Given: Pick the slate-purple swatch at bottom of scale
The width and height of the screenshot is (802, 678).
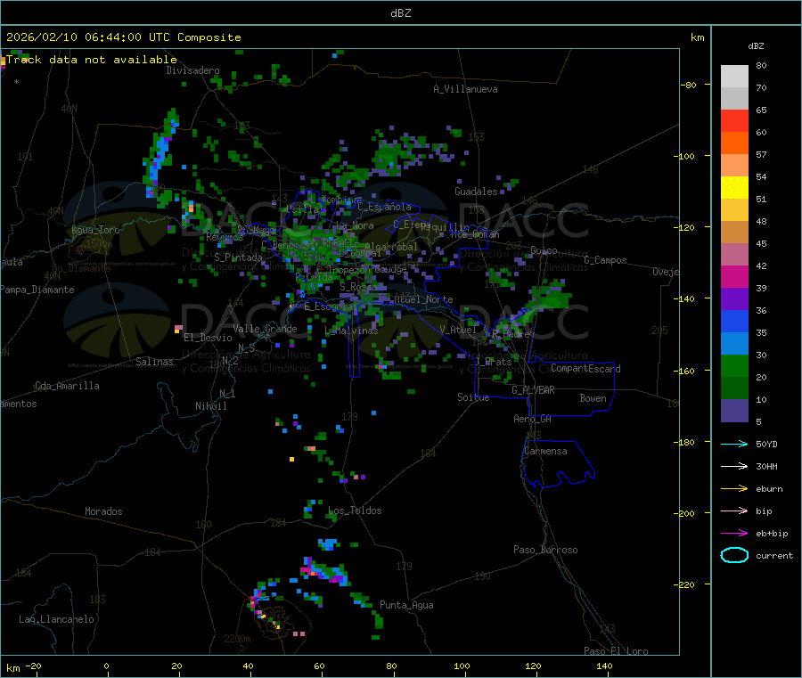Looking at the screenshot, I should [x=734, y=411].
